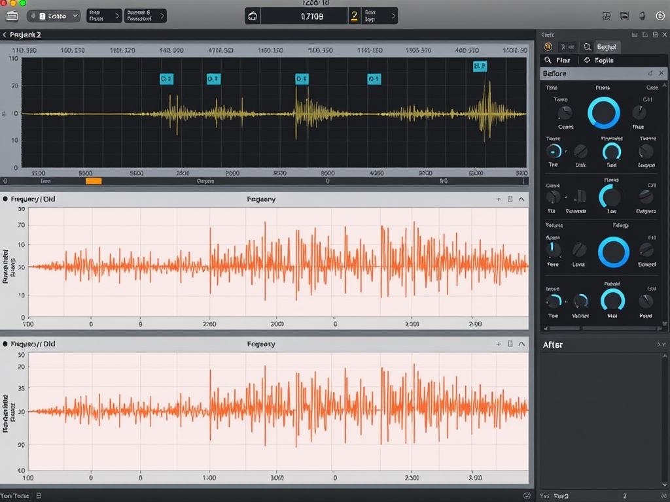
Task: Click the keyboard icon in the top toolbar
Action: pyautogui.click(x=11, y=16)
